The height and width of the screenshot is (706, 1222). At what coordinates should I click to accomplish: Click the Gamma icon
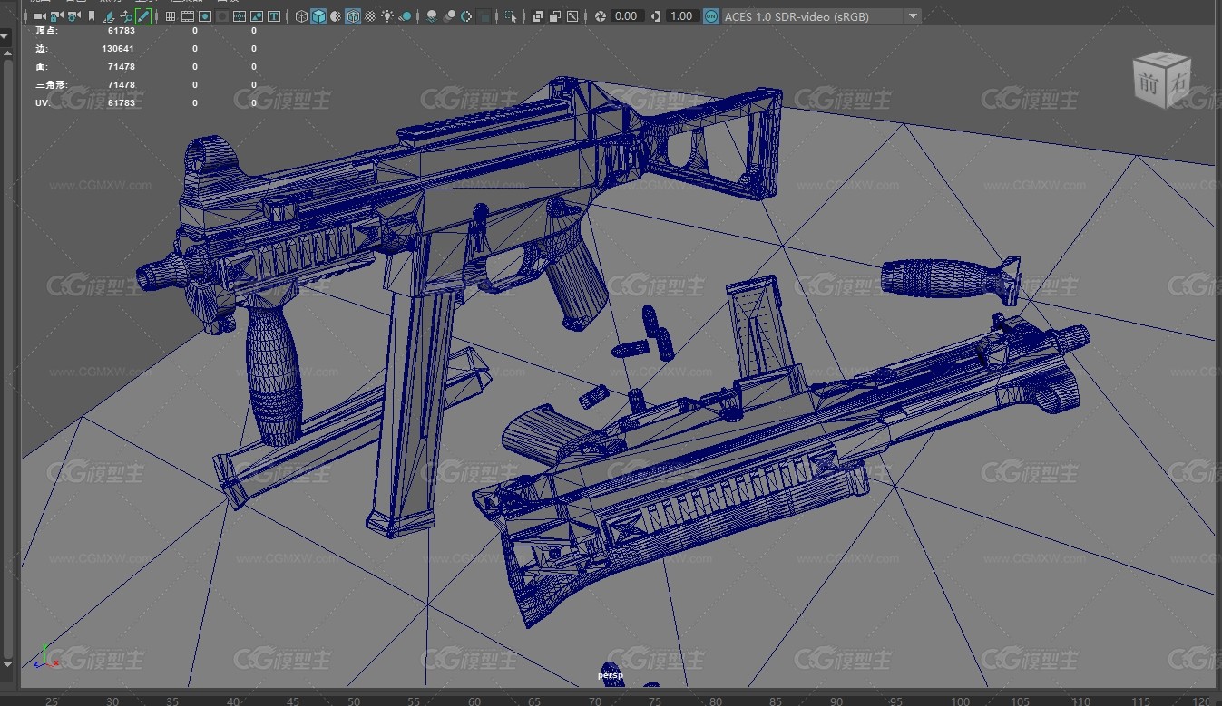click(656, 16)
